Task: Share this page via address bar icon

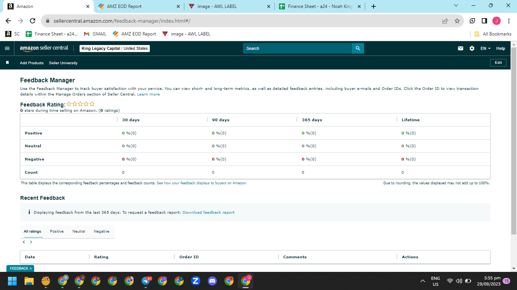Action: pos(445,21)
